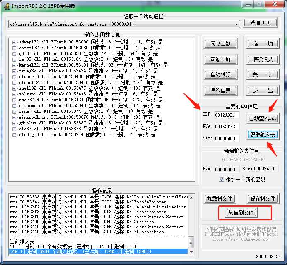Click the 加载树文件 button
The image size is (287, 265).
tap(219, 199)
